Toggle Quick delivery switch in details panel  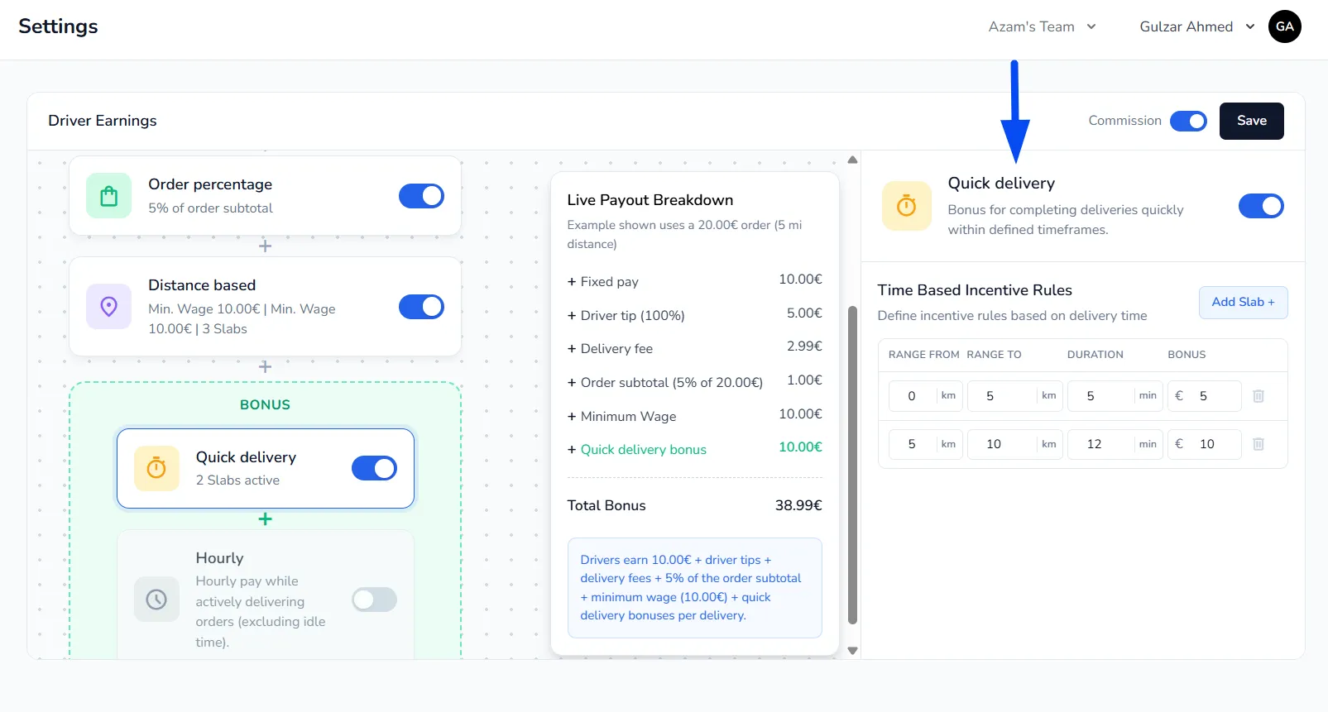click(x=1261, y=206)
